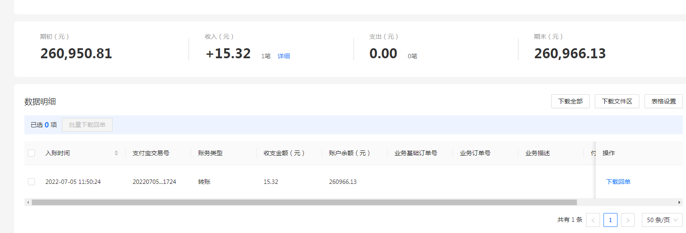Open 表格设置 table settings
Viewport: 686px width, 233px height.
664,101
